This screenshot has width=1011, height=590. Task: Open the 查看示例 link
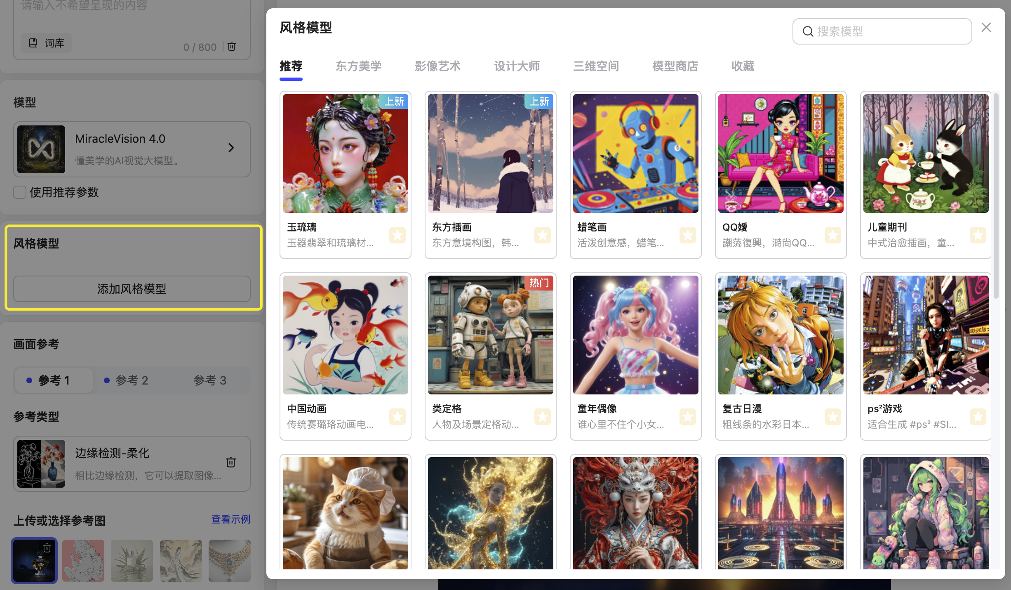tap(231, 519)
